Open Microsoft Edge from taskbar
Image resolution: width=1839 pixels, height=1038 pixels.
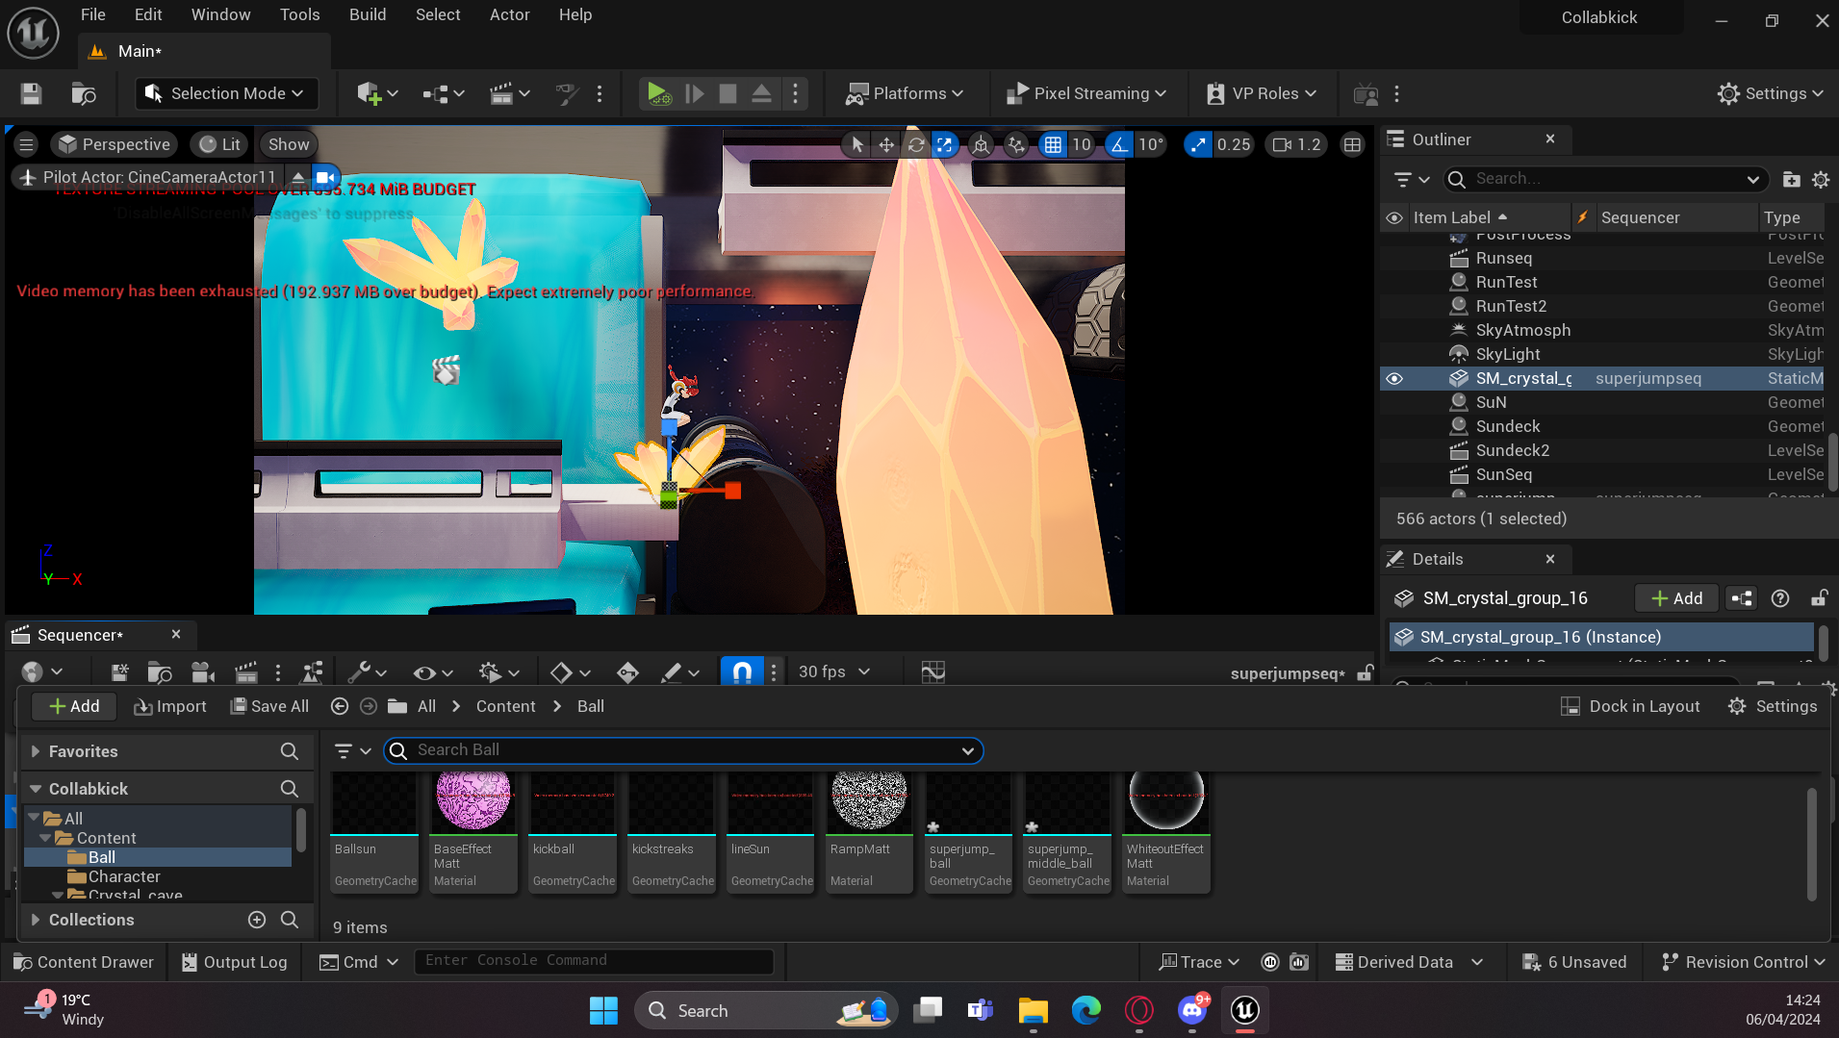click(x=1086, y=1010)
